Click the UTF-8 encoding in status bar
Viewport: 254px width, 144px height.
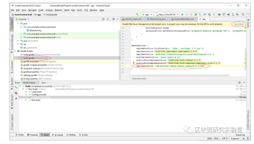226,139
